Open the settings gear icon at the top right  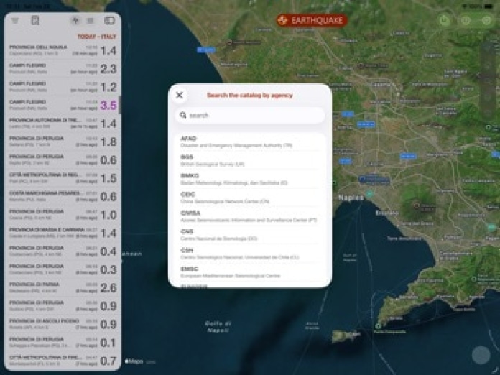(x=486, y=21)
